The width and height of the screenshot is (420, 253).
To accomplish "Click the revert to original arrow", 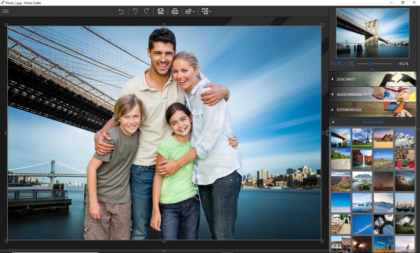I will (121, 11).
